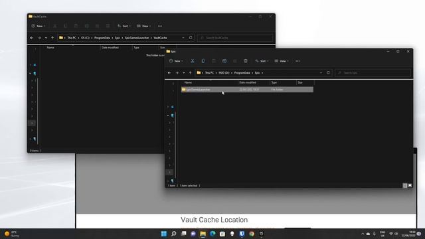Open View dropdown in the VaultCache window

click(144, 26)
